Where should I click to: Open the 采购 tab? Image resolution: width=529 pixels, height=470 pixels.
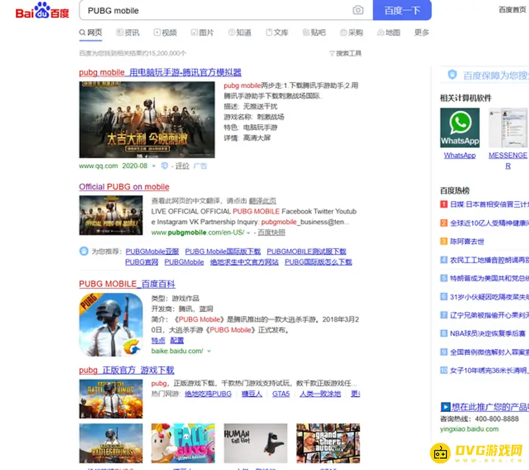[352, 32]
